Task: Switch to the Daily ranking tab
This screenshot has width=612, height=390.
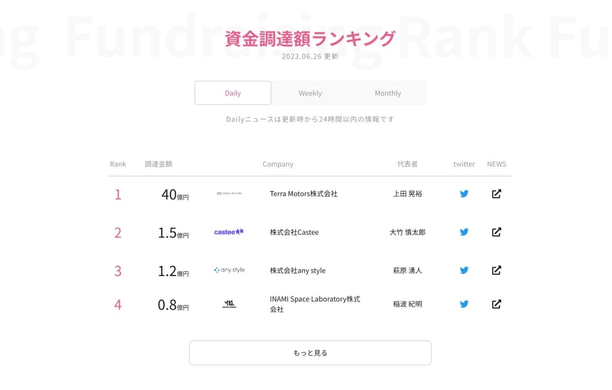Action: pyautogui.click(x=233, y=93)
